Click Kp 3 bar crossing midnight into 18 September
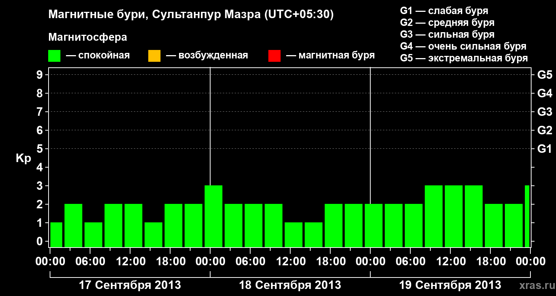 tap(214, 216)
